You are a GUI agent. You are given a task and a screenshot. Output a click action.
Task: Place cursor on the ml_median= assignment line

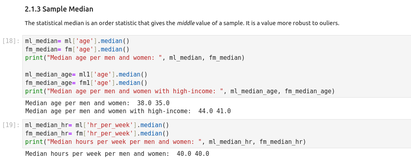pos(77,41)
